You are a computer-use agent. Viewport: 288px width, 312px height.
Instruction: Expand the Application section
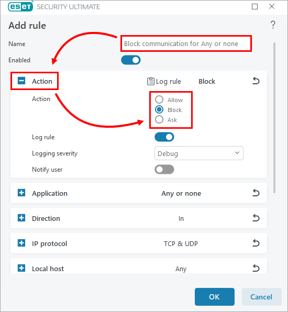pos(21,193)
